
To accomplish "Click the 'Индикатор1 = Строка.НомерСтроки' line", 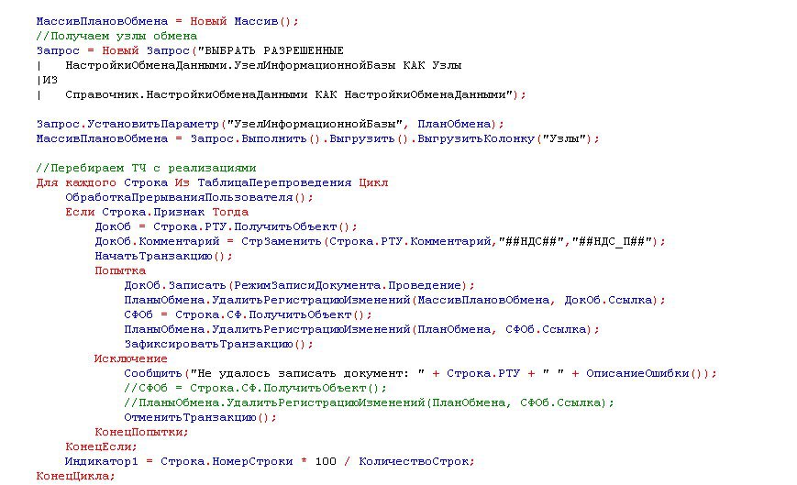I will 270,462.
